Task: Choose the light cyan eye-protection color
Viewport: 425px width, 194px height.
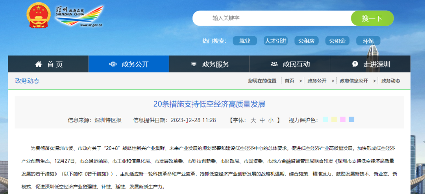Action: coord(325,119)
